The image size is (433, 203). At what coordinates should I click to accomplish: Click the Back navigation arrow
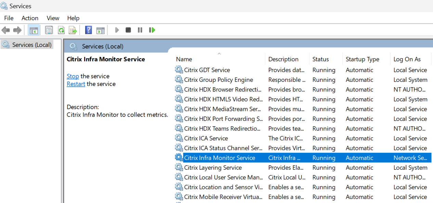(x=5, y=30)
